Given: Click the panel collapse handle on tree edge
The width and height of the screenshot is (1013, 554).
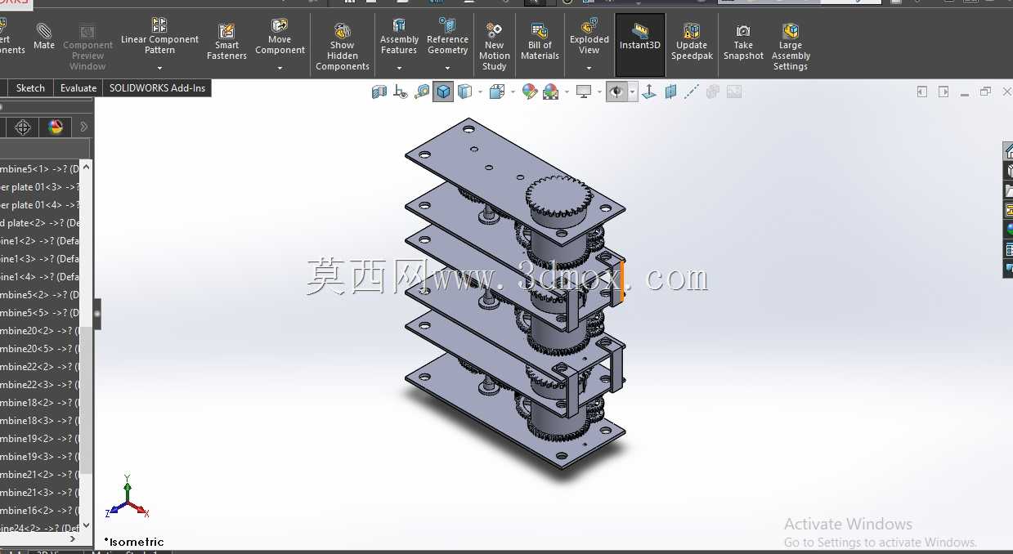Looking at the screenshot, I should (x=97, y=314).
